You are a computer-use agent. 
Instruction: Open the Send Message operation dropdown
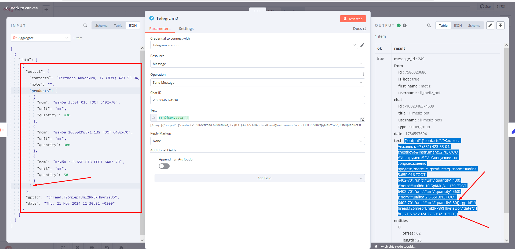pyautogui.click(x=257, y=82)
